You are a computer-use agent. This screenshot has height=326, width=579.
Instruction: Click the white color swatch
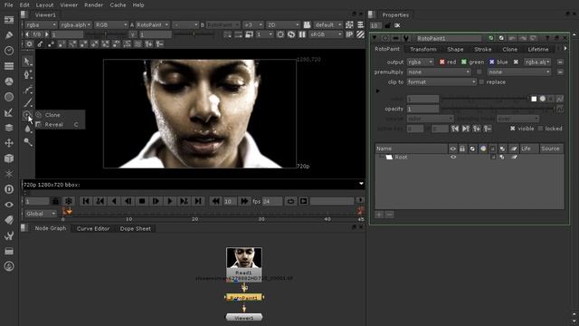[534, 99]
